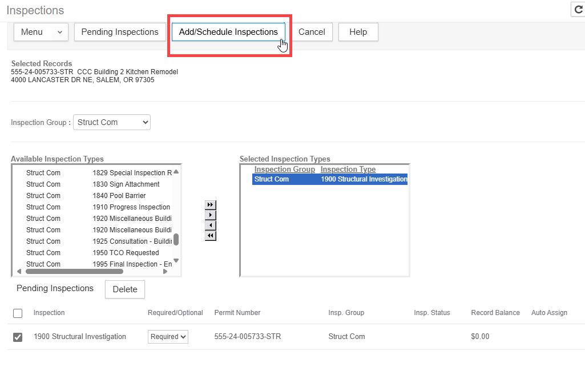Click the add all inspection types double-arrow button
The width and height of the screenshot is (585, 379).
click(x=210, y=205)
